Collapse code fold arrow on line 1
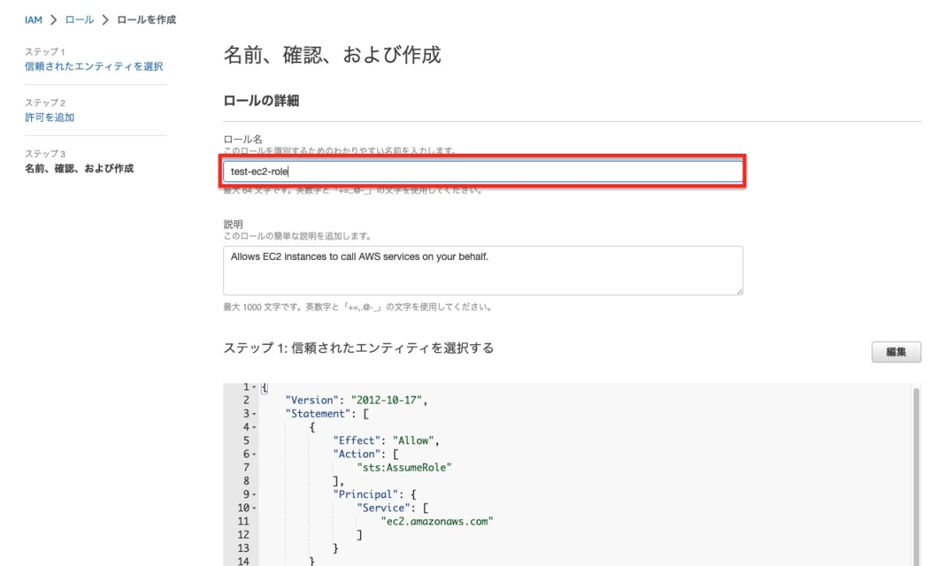 click(255, 387)
